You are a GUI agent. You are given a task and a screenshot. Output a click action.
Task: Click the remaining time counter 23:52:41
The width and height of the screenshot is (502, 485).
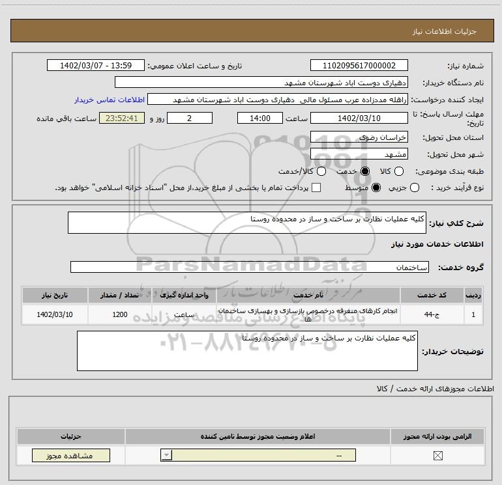[122, 118]
